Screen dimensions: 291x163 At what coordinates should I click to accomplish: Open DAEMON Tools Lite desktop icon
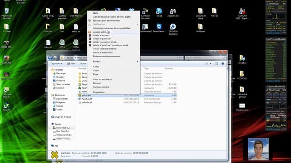[x=173, y=29]
